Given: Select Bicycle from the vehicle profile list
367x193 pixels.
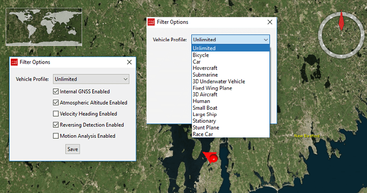Looking at the screenshot, I should (201, 55).
